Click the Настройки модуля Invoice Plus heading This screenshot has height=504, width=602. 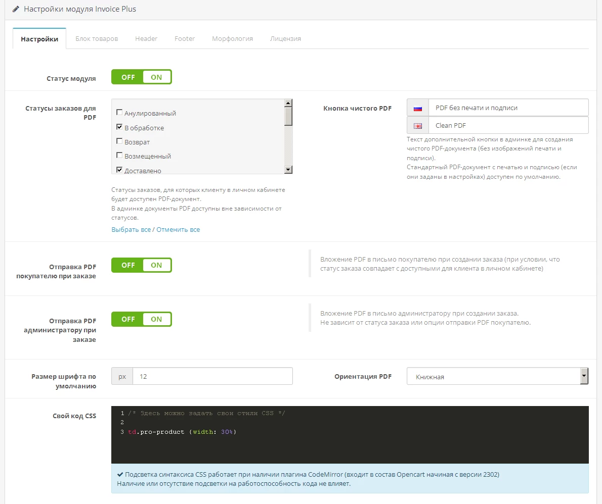(x=80, y=9)
